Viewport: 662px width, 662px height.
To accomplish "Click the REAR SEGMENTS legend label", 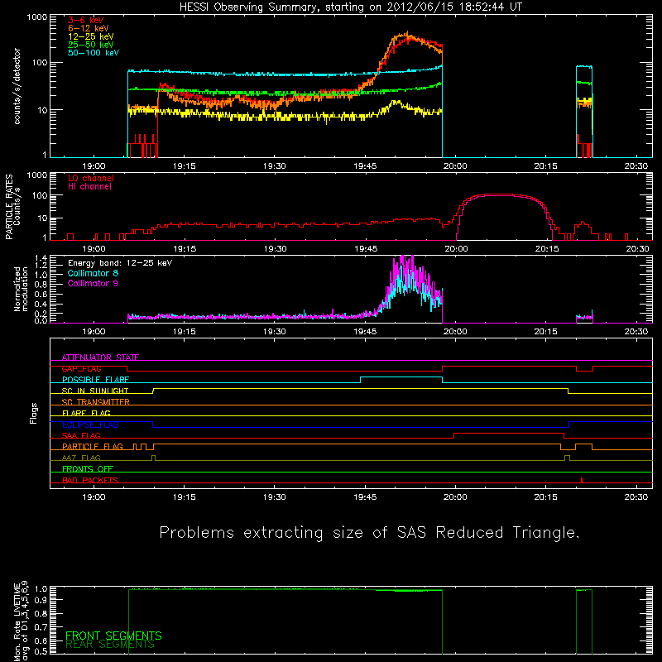I will pos(110,644).
